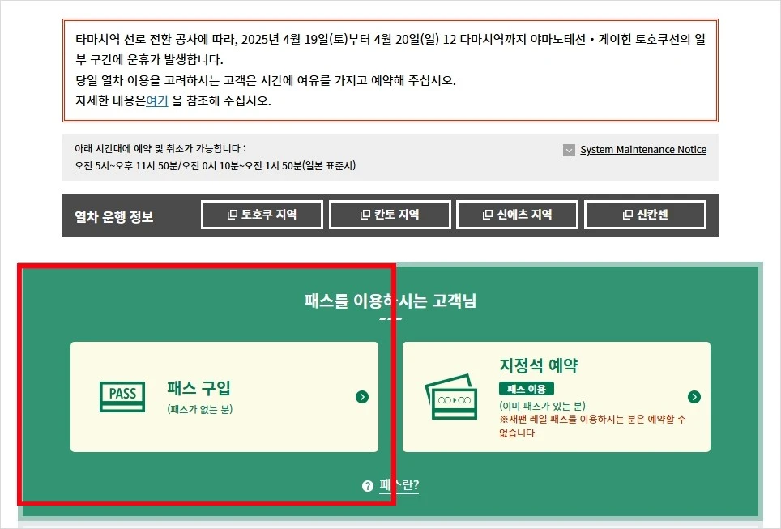Select the PASS card icon on 패스 구입
The width and height of the screenshot is (781, 529).
(122, 396)
